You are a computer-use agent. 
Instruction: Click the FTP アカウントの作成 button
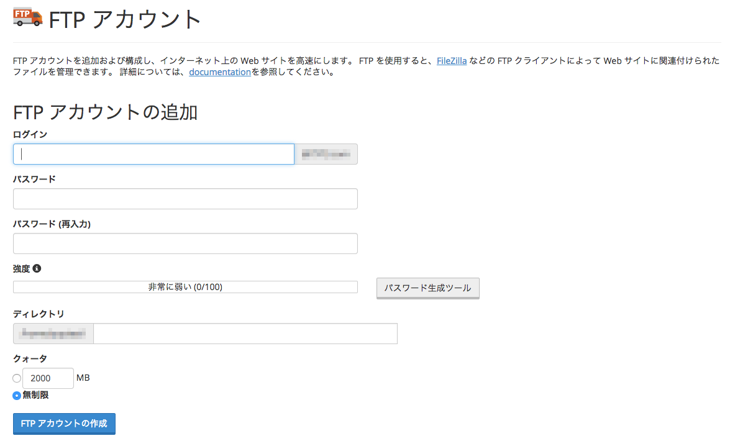64,424
